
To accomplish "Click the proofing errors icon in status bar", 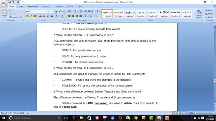I will click(28, 113).
